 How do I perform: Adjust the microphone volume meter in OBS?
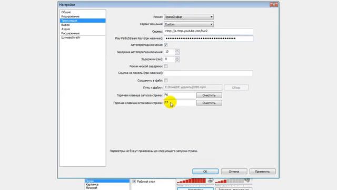[x=192, y=181]
